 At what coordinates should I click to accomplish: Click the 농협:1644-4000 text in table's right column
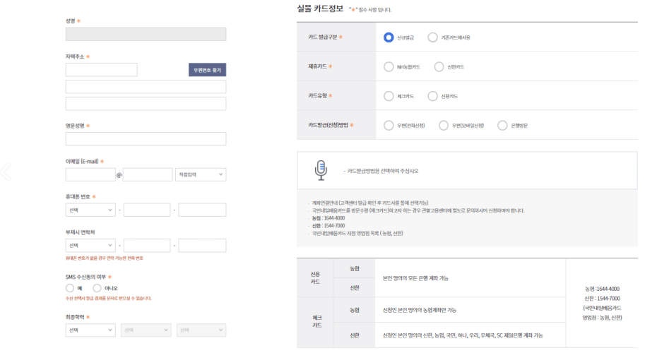pyautogui.click(x=602, y=289)
